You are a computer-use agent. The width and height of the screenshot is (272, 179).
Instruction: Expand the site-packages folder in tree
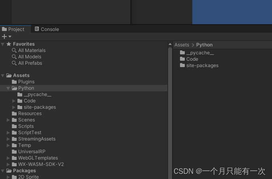pos(14,107)
